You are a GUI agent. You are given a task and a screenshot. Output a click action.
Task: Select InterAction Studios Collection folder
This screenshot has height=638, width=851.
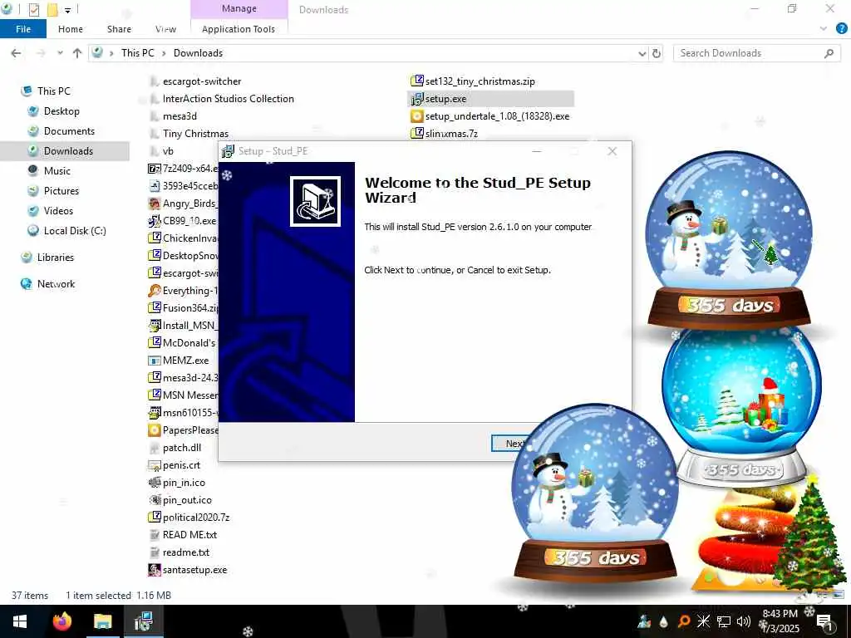point(228,99)
